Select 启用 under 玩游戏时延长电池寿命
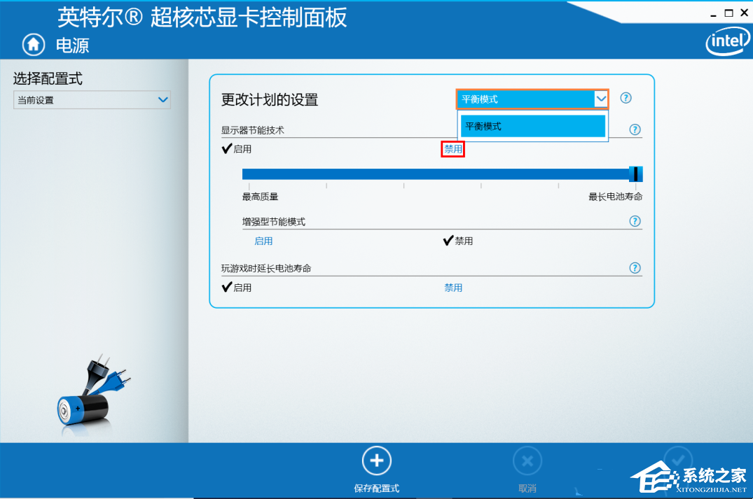The image size is (753, 499). pos(237,288)
